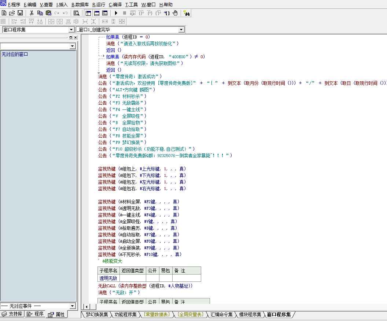Image resolution: width=387 pixels, height=321 pixels.
Task: Select 无对应的窗口 in the left panel
Action: coord(15,54)
